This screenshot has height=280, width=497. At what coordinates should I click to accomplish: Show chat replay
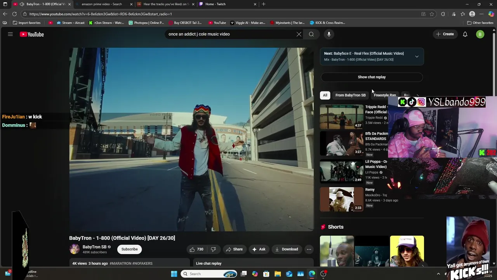372,77
